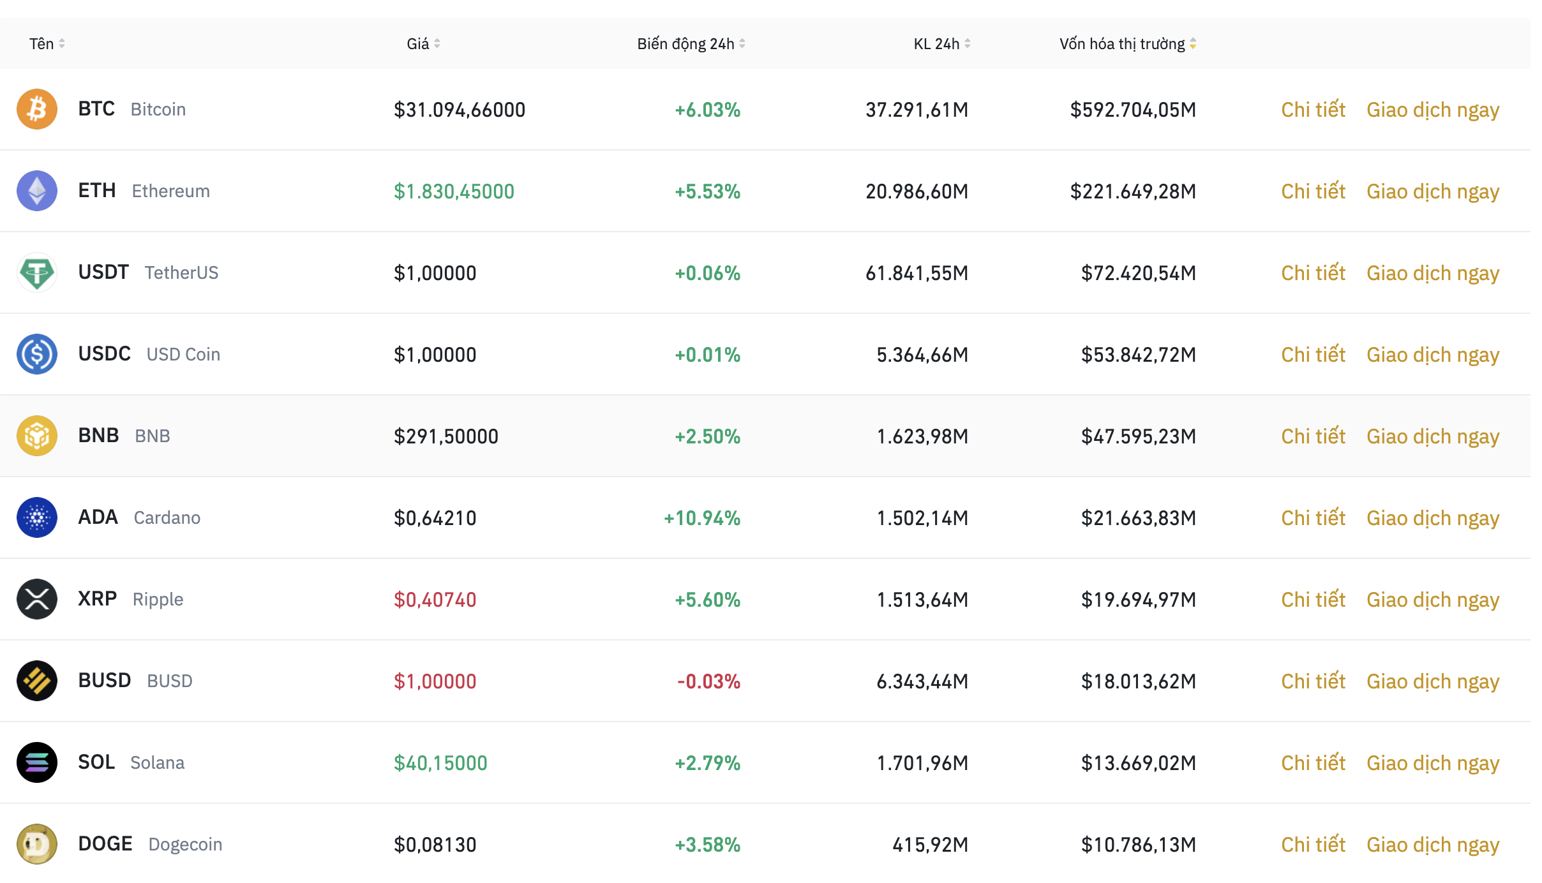The image size is (1542, 883).
Task: Click the Dogecoin name label
Action: click(185, 844)
